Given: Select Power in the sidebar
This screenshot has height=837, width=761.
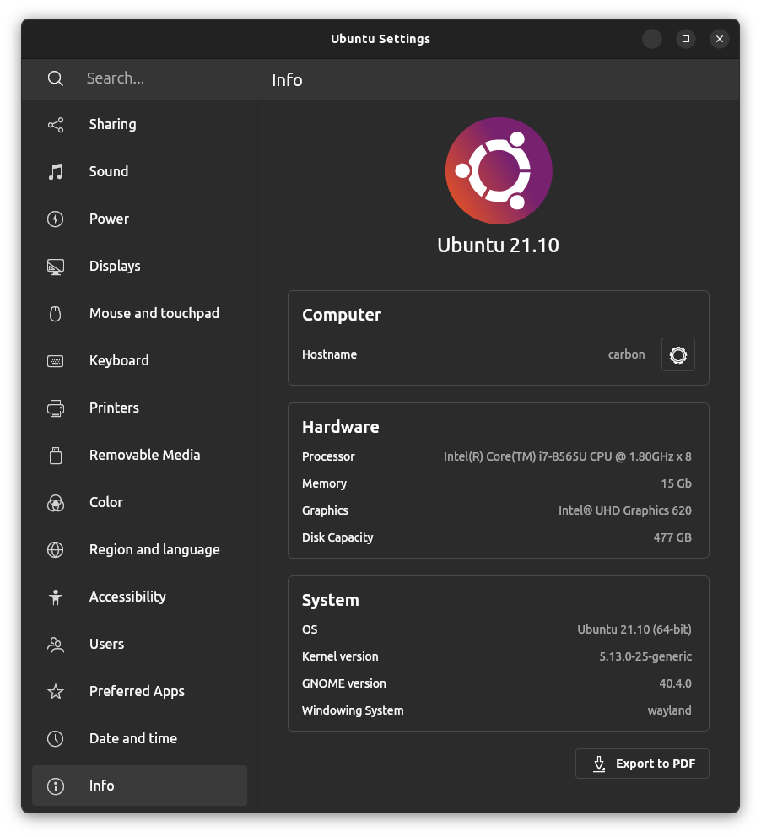Looking at the screenshot, I should coord(139,219).
